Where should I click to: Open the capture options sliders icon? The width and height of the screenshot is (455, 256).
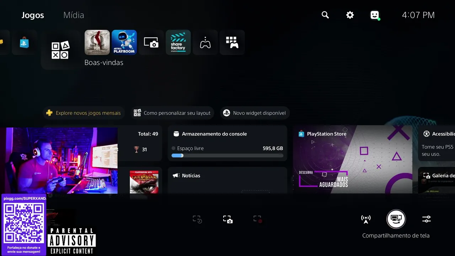(x=427, y=219)
